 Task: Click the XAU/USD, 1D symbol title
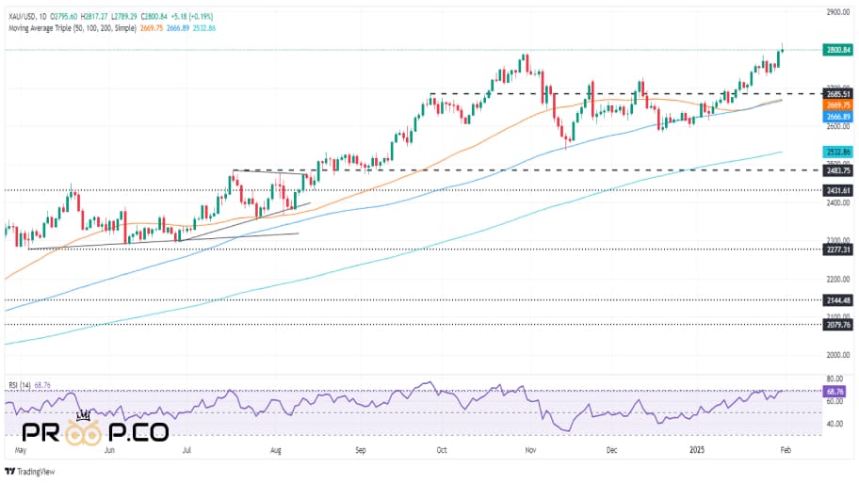(x=27, y=17)
